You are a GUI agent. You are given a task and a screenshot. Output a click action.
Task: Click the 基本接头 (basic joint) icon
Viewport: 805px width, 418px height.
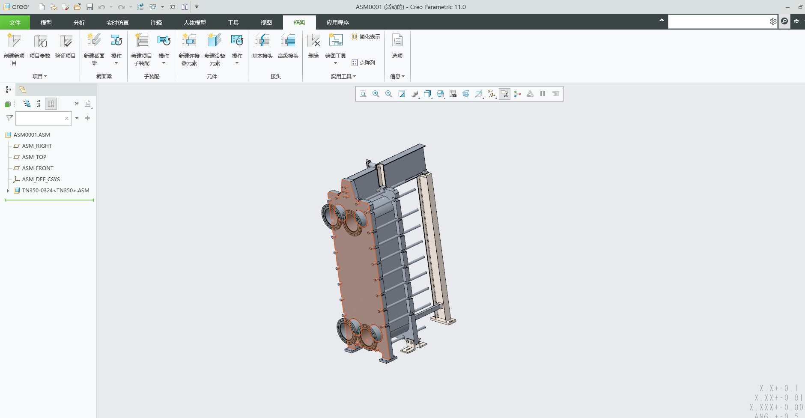262,41
